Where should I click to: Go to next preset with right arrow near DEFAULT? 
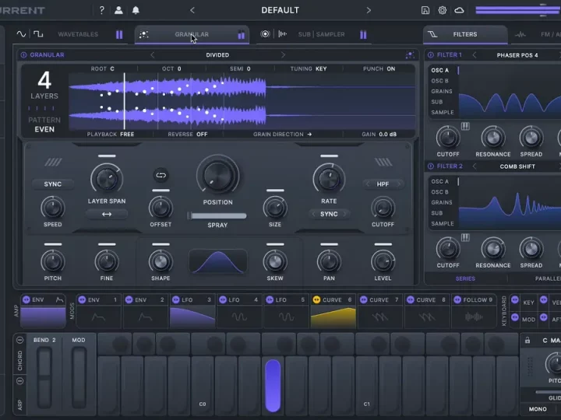(x=369, y=10)
